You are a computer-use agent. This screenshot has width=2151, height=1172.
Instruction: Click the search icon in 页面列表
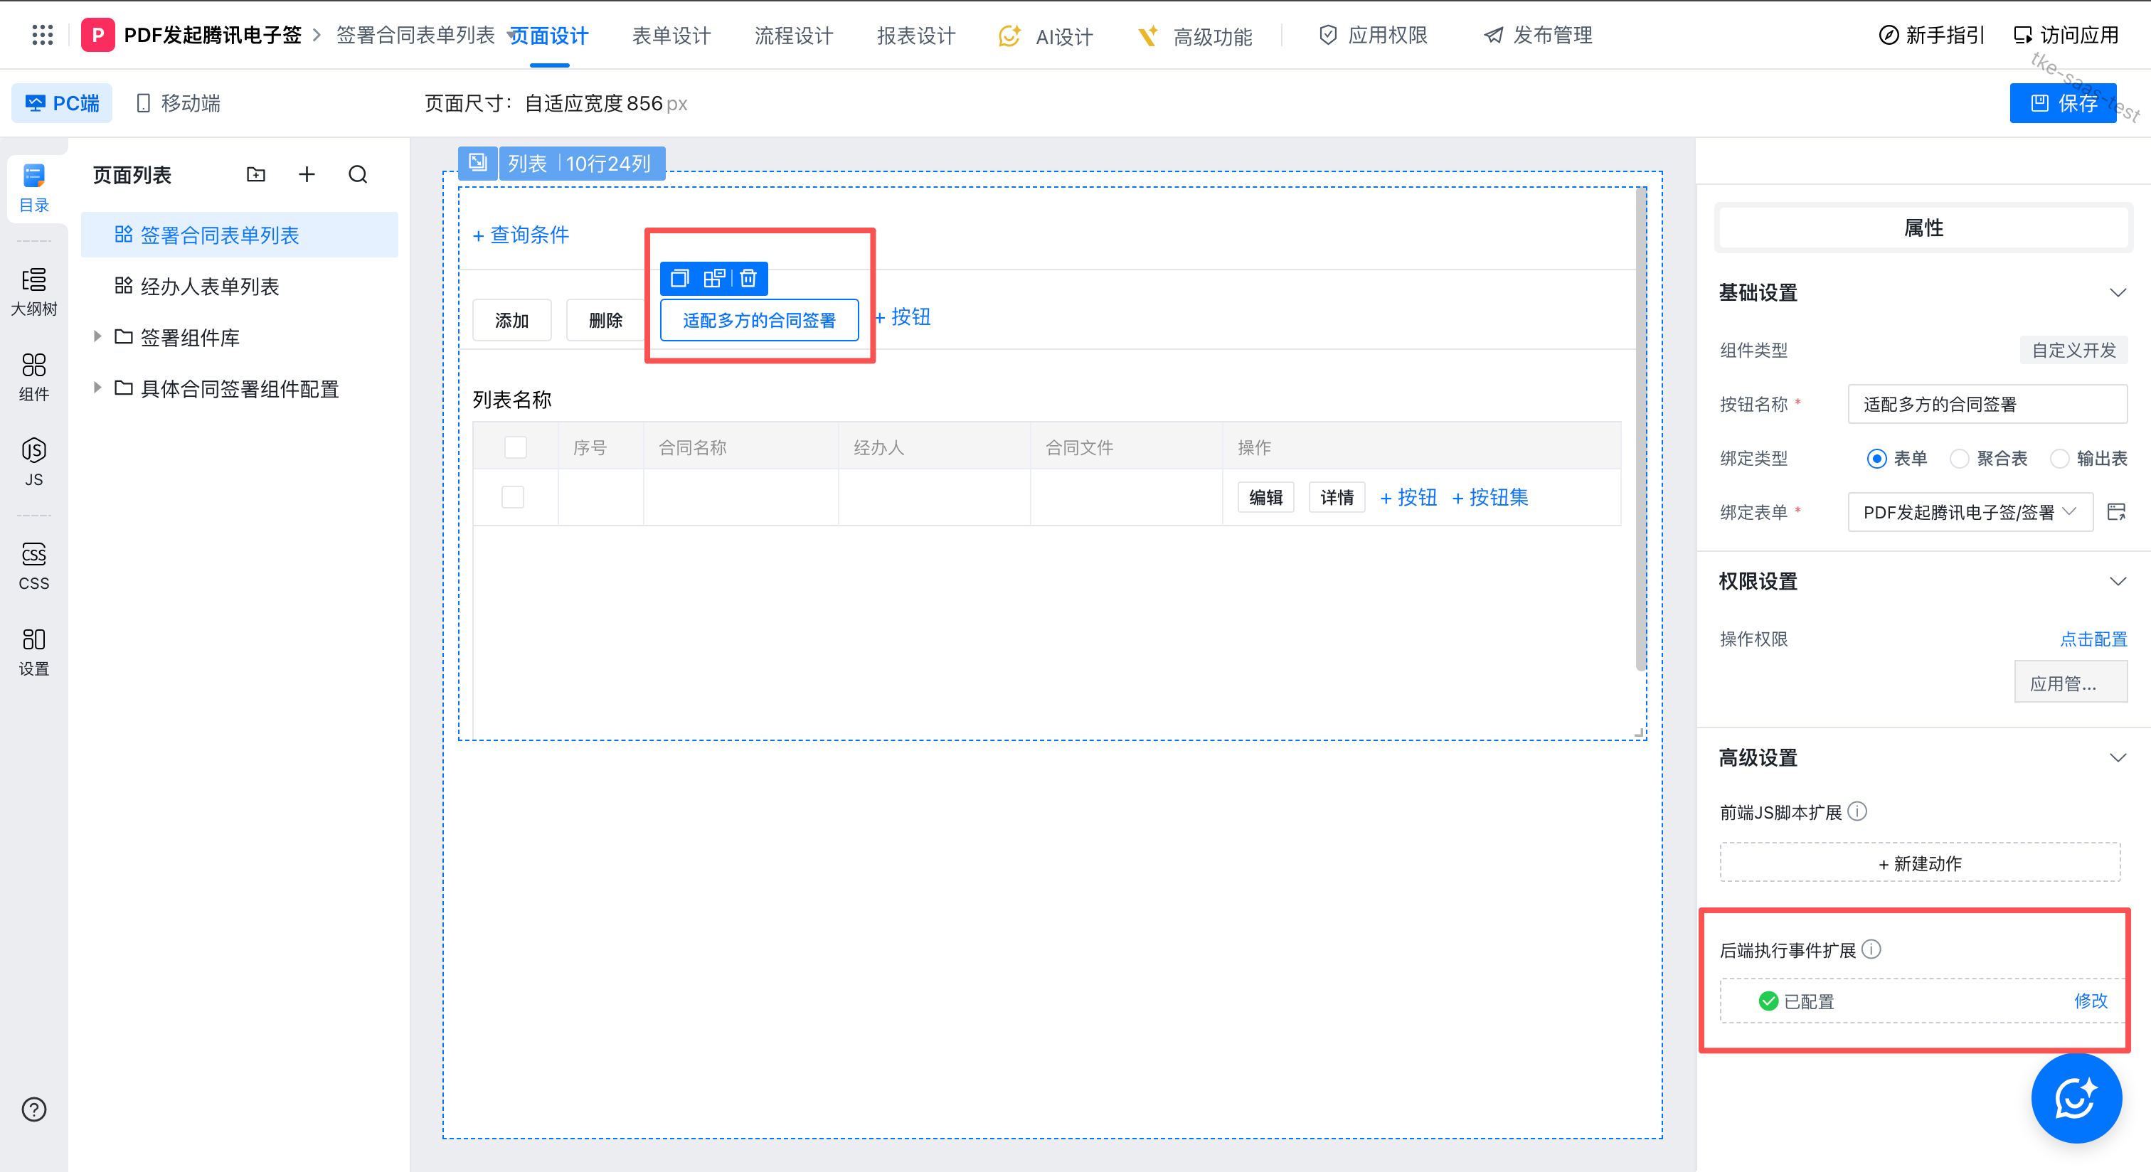click(357, 174)
